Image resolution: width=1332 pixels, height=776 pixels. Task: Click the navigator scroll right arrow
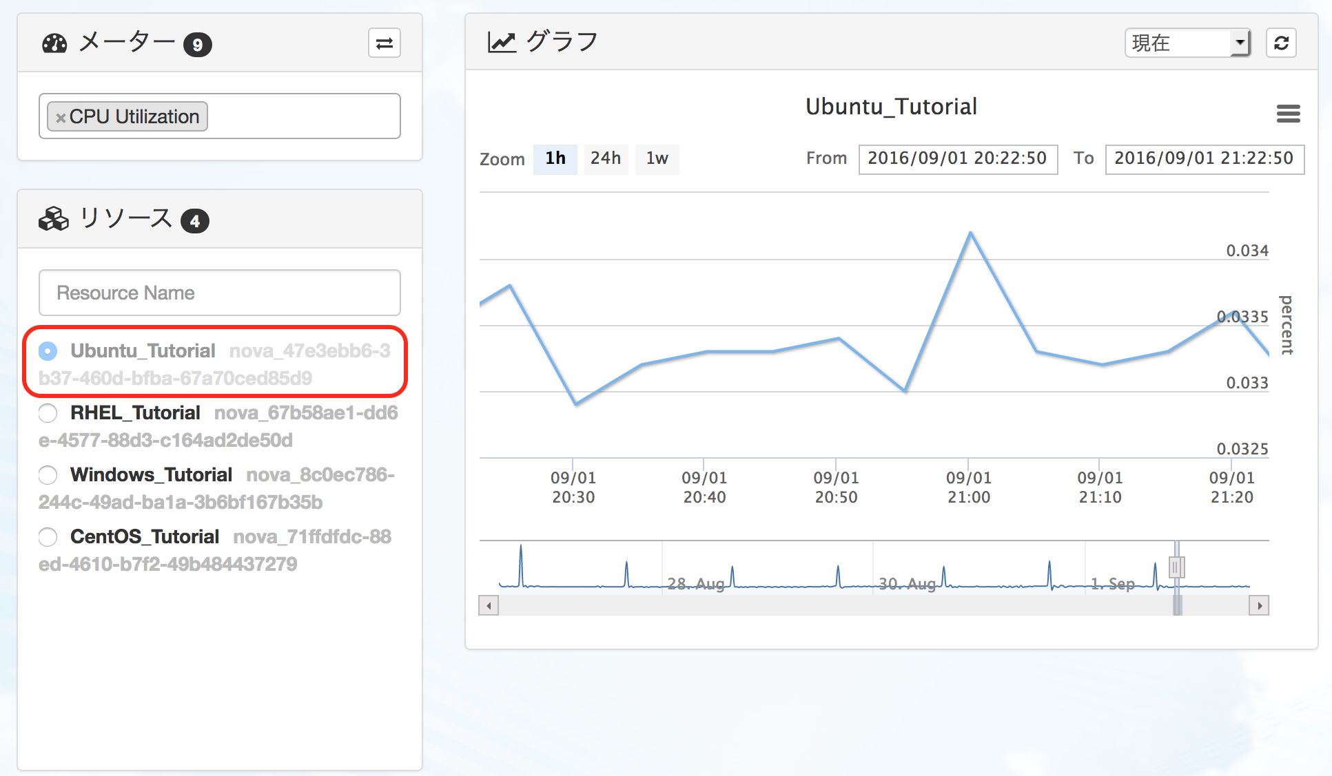click(1260, 606)
